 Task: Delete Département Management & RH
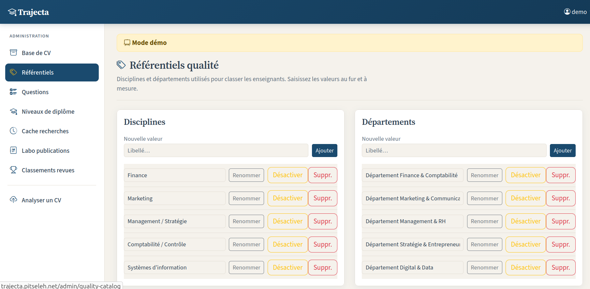click(x=561, y=221)
